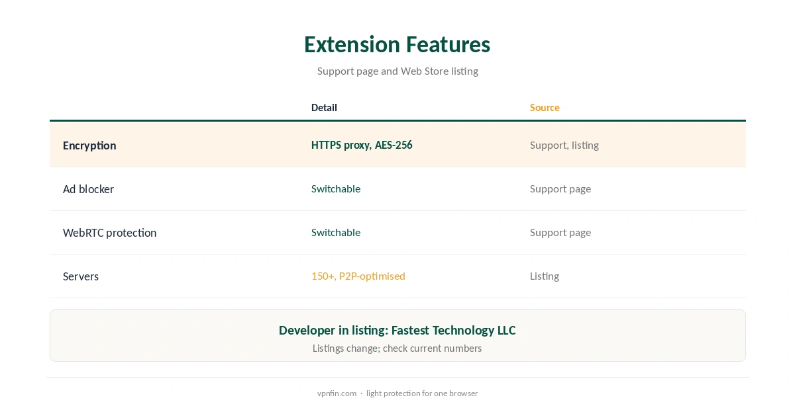The height and width of the screenshot is (406, 795).
Task: Select the note 'Listings change; check current numbers'
Action: point(397,348)
